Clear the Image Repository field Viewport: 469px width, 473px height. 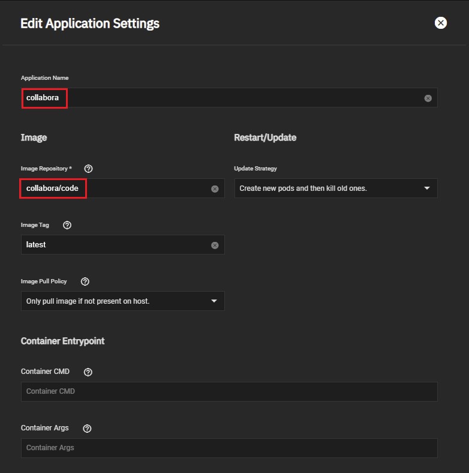pyautogui.click(x=215, y=188)
